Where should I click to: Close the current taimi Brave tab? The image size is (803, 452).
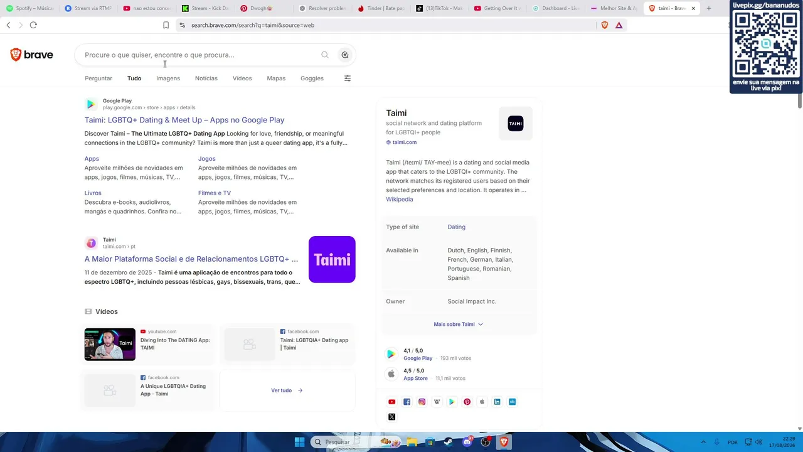[x=693, y=8]
